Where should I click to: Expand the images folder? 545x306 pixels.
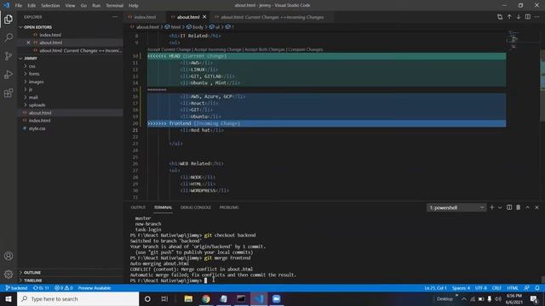pos(36,82)
